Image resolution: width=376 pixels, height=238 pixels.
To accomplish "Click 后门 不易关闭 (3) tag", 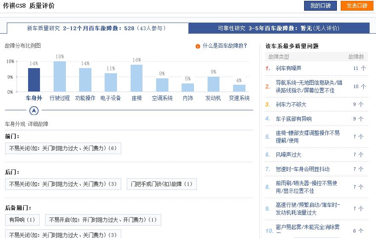I will tap(63, 184).
